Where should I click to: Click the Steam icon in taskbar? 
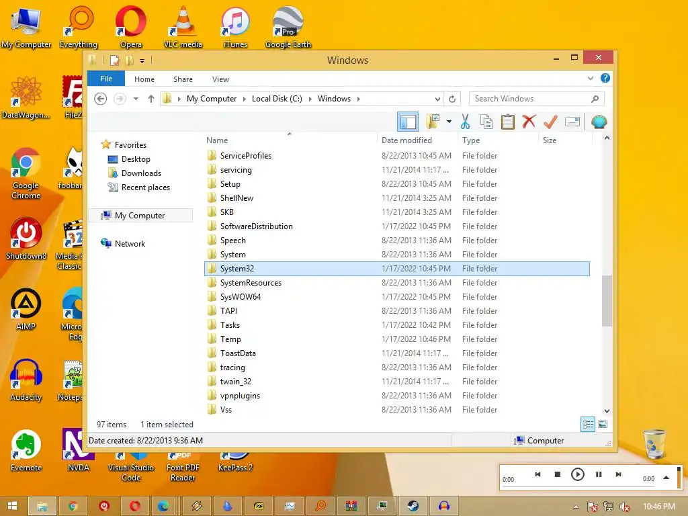[413, 506]
